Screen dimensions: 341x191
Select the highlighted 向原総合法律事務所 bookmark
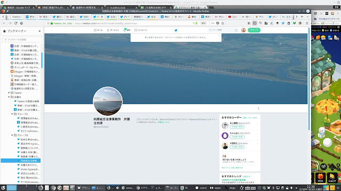[x=20, y=161]
